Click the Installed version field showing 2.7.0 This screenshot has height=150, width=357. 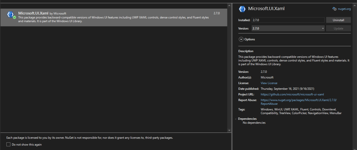pos(288,20)
